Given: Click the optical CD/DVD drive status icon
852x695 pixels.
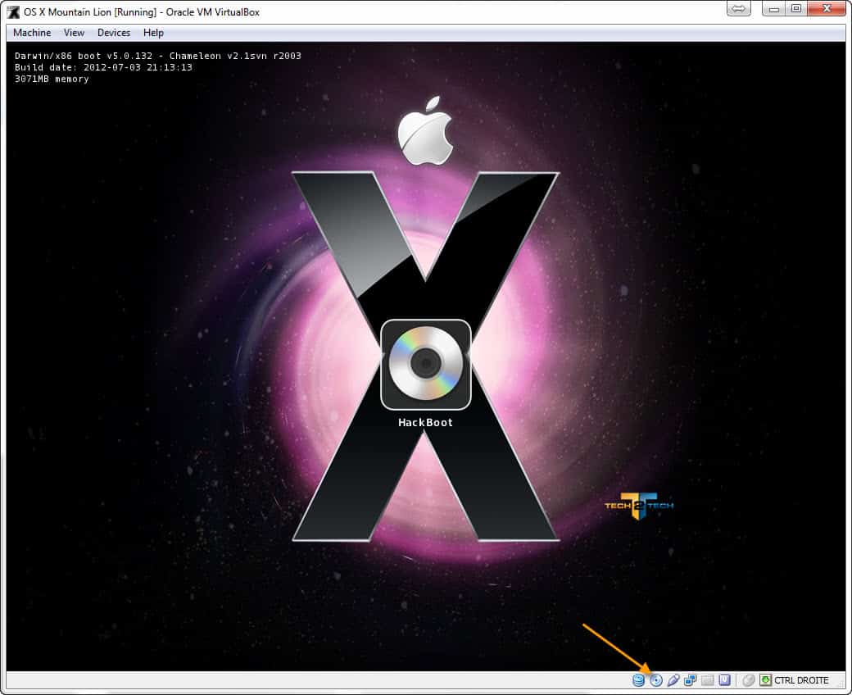Looking at the screenshot, I should [x=656, y=679].
